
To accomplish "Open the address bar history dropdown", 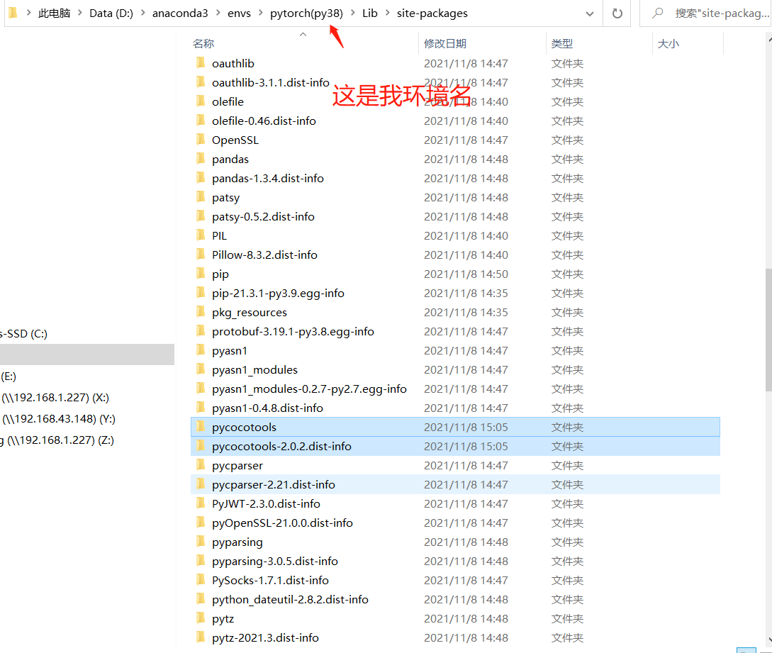I will 589,13.
